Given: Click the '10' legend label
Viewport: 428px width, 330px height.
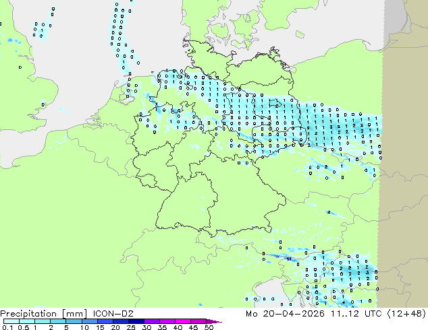Looking at the screenshot, I should point(84,327).
